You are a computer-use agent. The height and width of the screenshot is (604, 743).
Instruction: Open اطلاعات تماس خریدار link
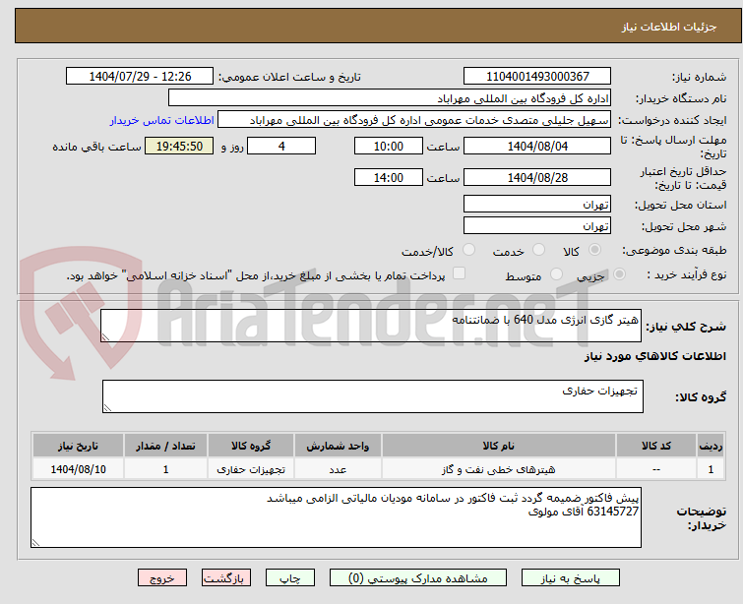pyautogui.click(x=162, y=120)
